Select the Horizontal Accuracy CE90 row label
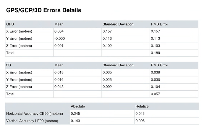 [35, 114]
